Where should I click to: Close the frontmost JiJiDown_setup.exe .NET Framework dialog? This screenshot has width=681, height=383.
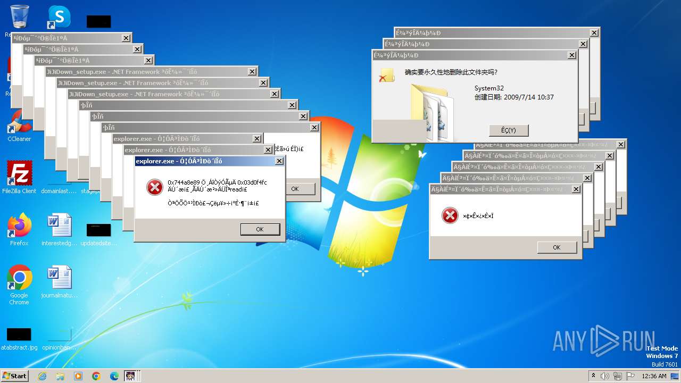(275, 94)
